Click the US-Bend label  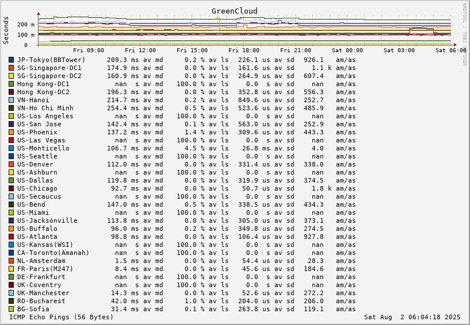[31, 204]
